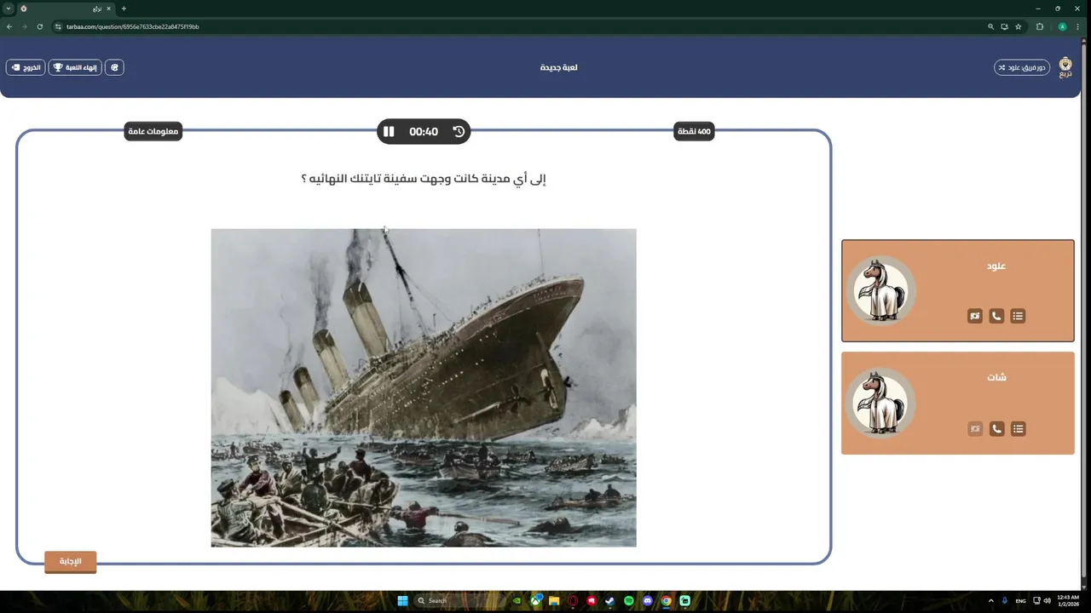
Task: Select the horse avatar of team شات
Action: click(x=880, y=403)
